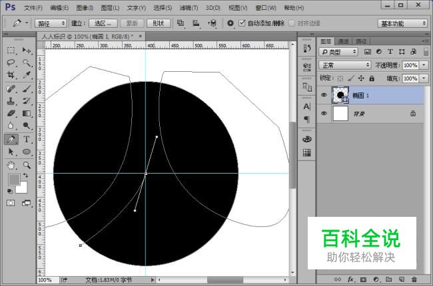Image resolution: width=433 pixels, height=286 pixels.
Task: Open the Pen tool preset picker arrow
Action: click(x=27, y=23)
